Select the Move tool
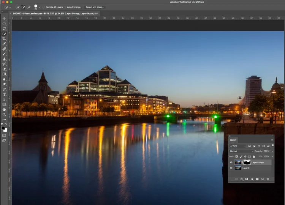This screenshot has height=205, width=285. (4, 19)
